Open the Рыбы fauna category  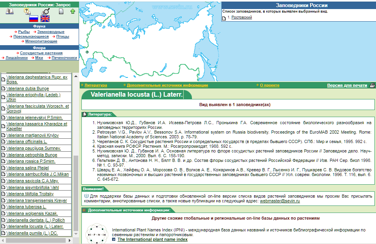(24, 31)
